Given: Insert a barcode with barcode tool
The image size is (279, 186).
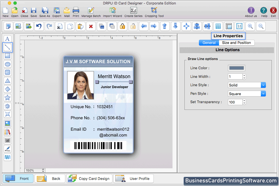Looking at the screenshot, I should (8, 141).
